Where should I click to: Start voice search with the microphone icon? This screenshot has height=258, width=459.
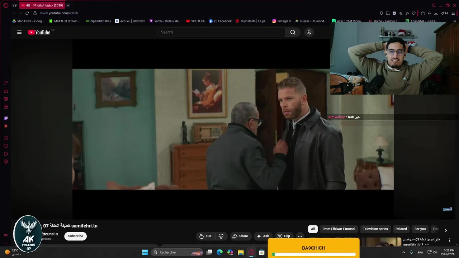309,32
